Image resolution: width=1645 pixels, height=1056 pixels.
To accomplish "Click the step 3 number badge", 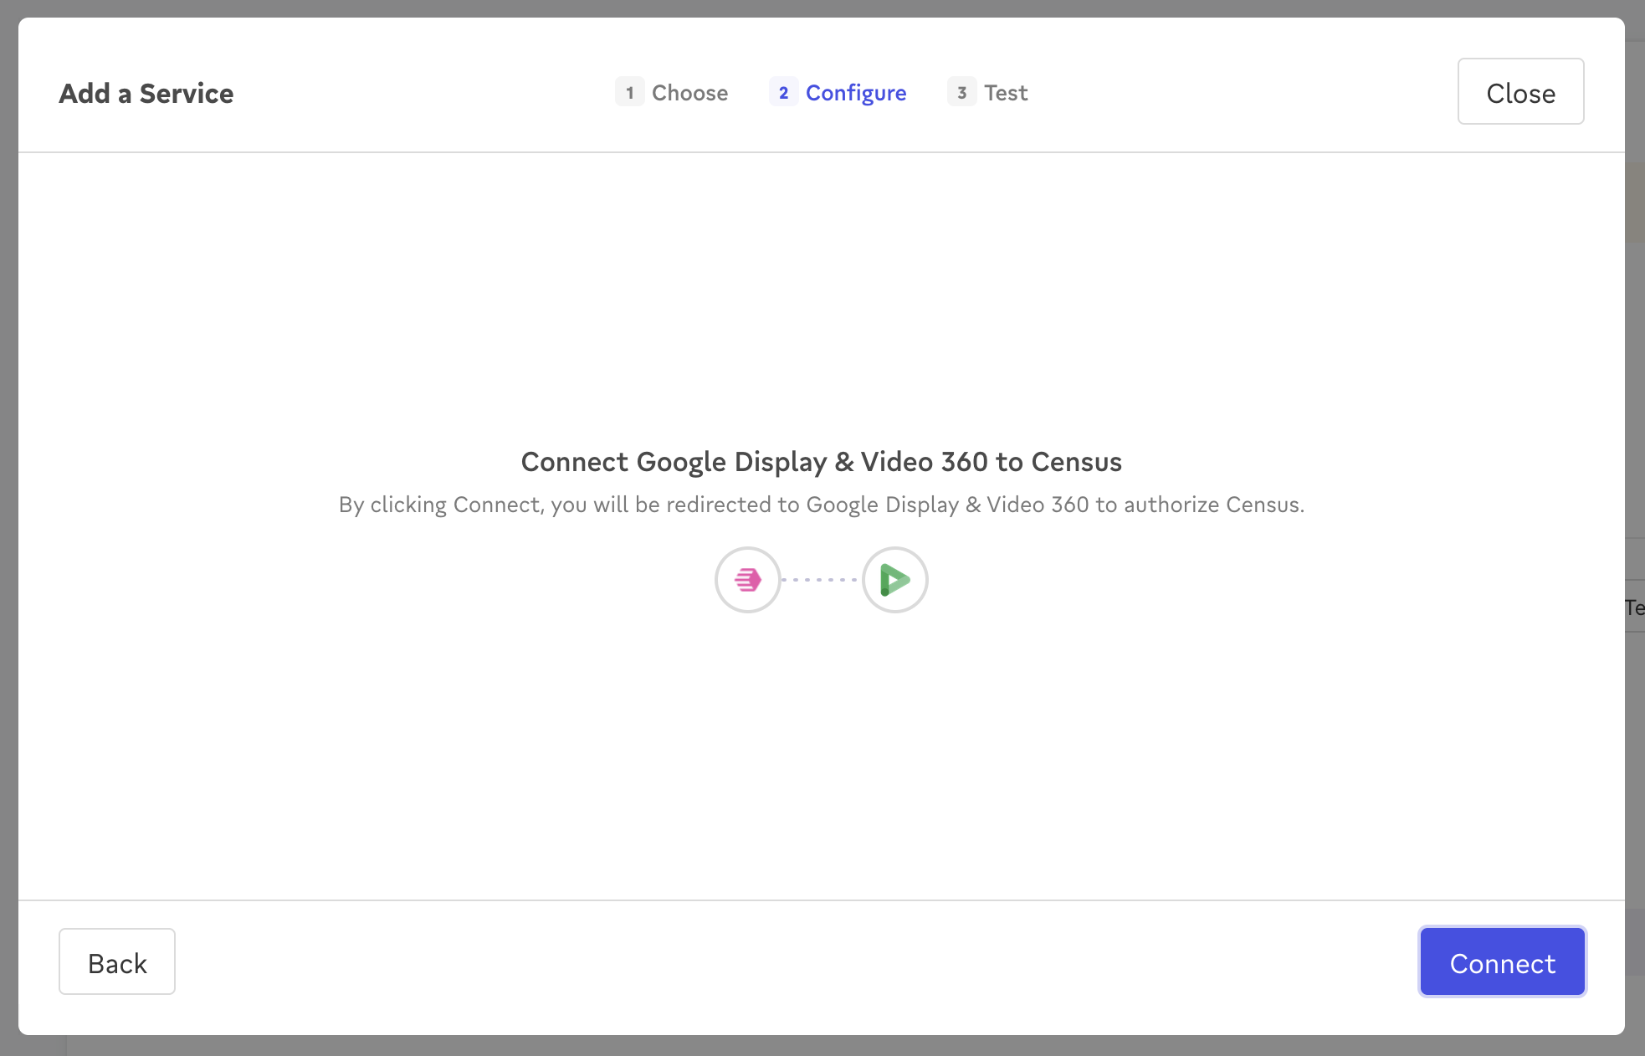I will tap(961, 92).
